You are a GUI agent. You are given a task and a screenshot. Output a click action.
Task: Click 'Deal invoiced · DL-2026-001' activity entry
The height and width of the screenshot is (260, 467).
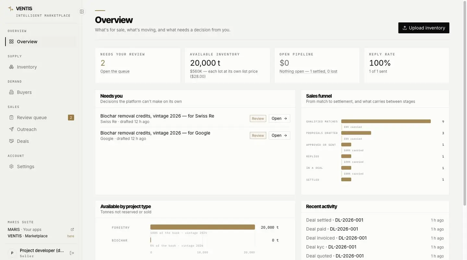point(375,238)
